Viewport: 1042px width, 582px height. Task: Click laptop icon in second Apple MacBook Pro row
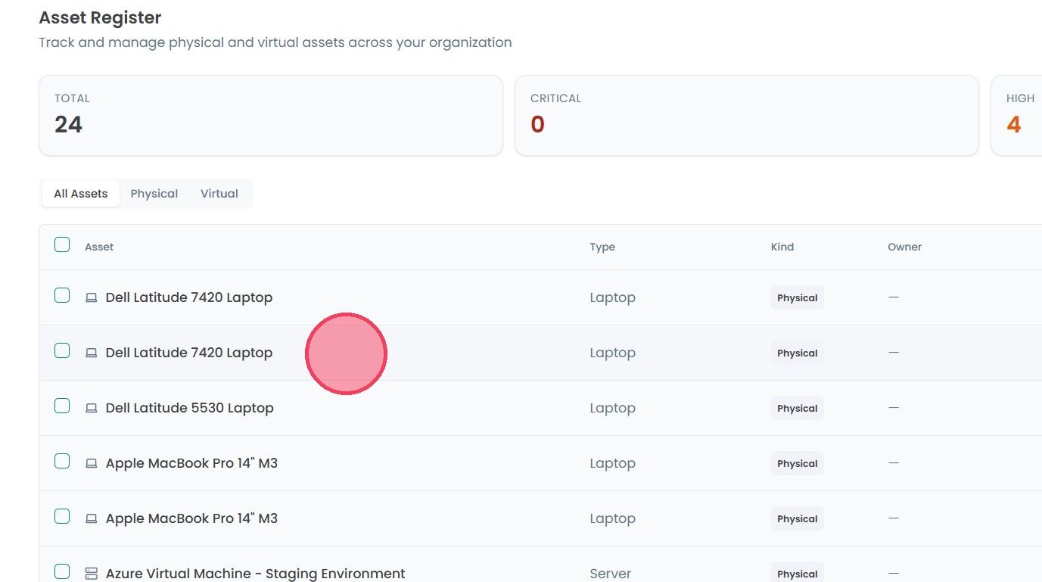click(92, 518)
